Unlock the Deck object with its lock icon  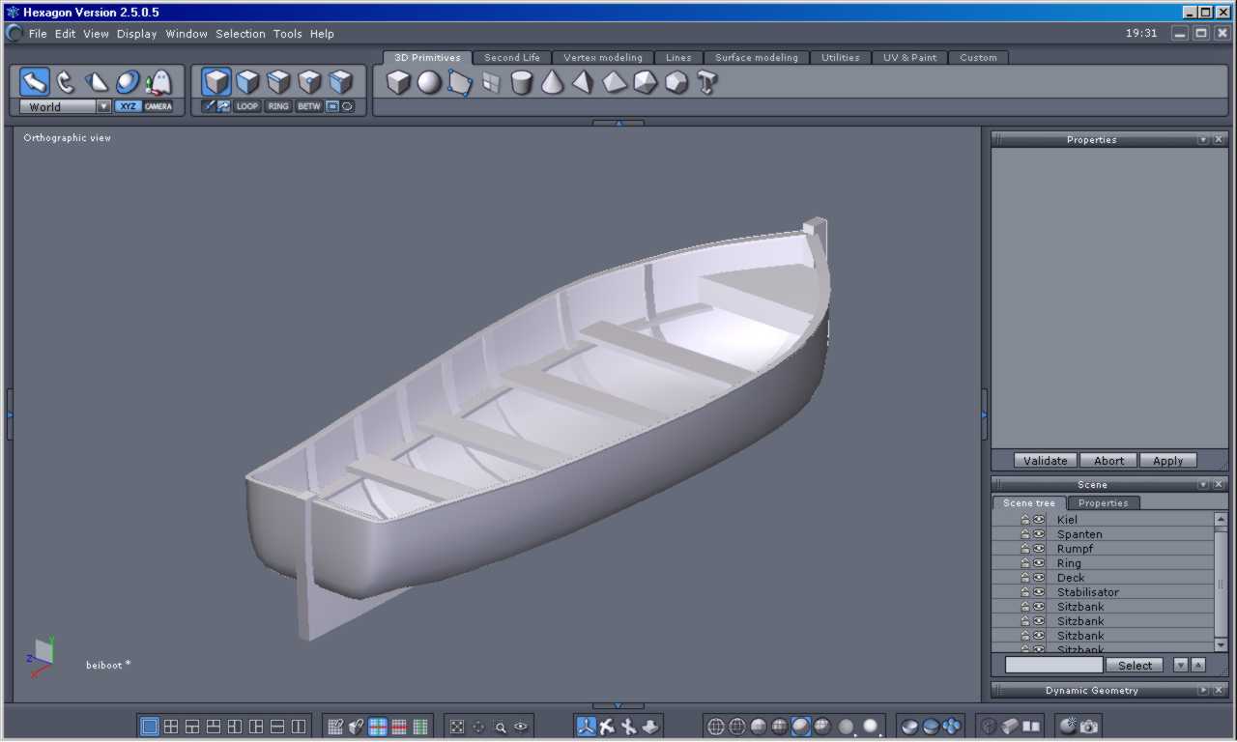1024,578
